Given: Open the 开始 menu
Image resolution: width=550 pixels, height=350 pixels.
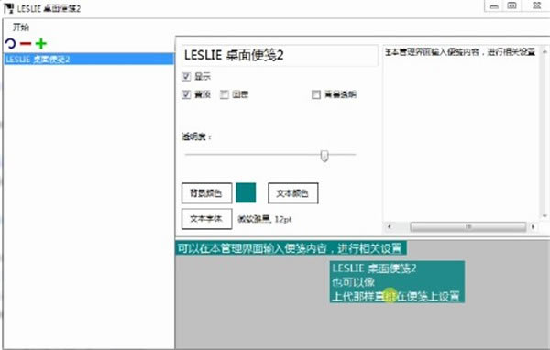Looking at the screenshot, I should coord(21,27).
